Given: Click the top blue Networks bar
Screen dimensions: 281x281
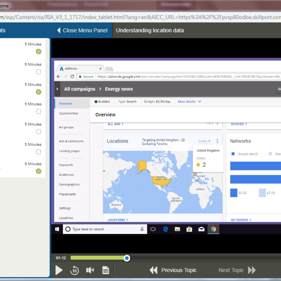Looking at the screenshot, I should 256,166.
